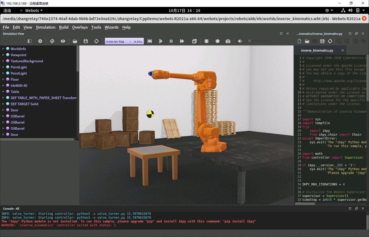The image size is (369, 237).
Task: Open file in text editor toolbar
Action: [x=307, y=41]
